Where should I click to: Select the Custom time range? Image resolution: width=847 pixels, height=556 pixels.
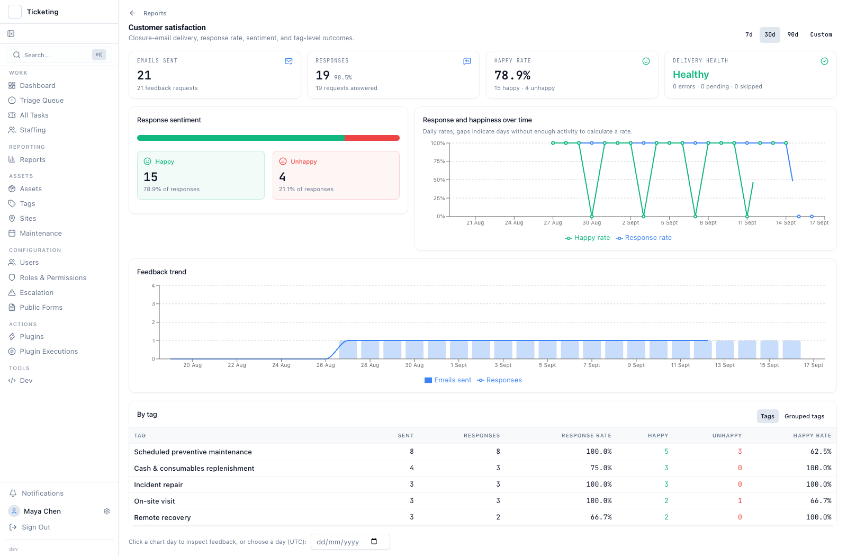[x=821, y=35]
